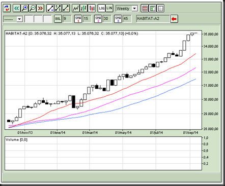This screenshot has height=186, width=225.
Task: Zoom in with the plus magnifier
Action: 24,8
